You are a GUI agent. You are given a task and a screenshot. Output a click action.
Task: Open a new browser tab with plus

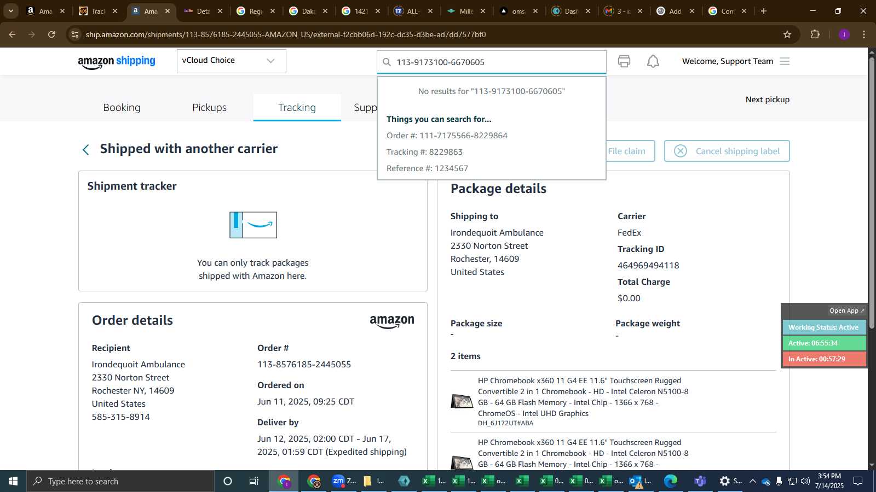tap(764, 11)
